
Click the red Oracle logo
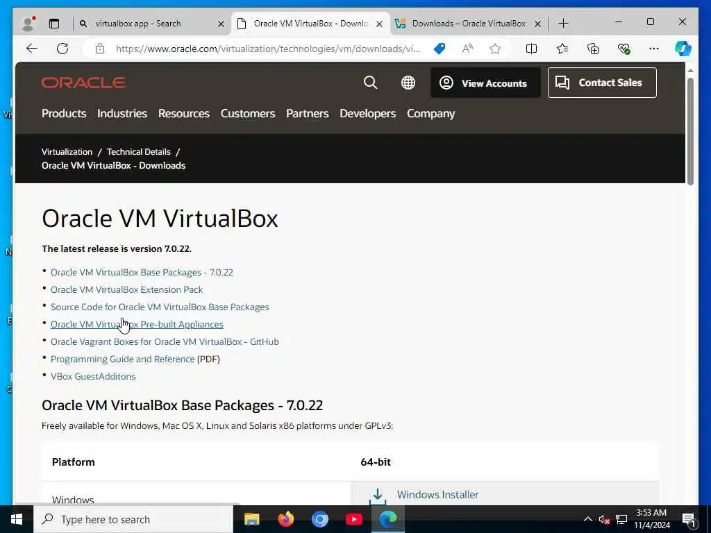click(83, 83)
